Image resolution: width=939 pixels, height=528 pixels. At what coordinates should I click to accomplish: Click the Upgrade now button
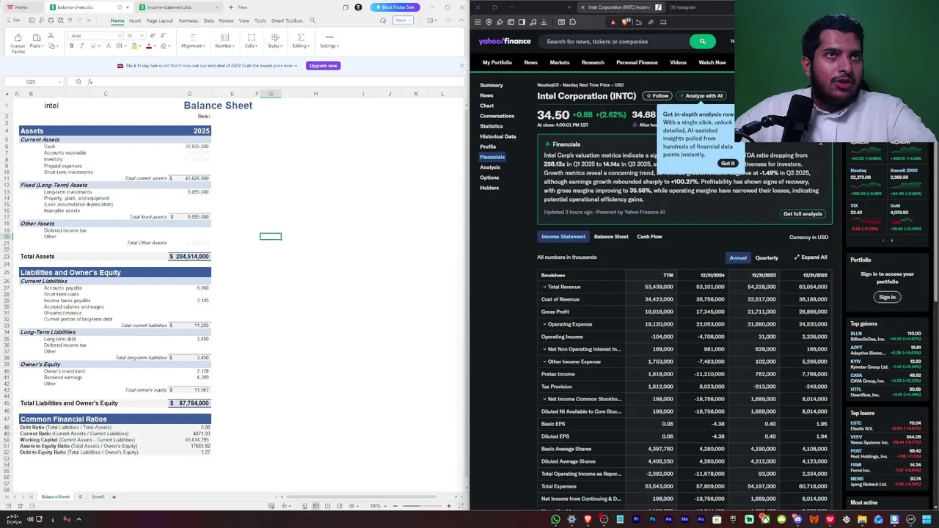(x=323, y=65)
